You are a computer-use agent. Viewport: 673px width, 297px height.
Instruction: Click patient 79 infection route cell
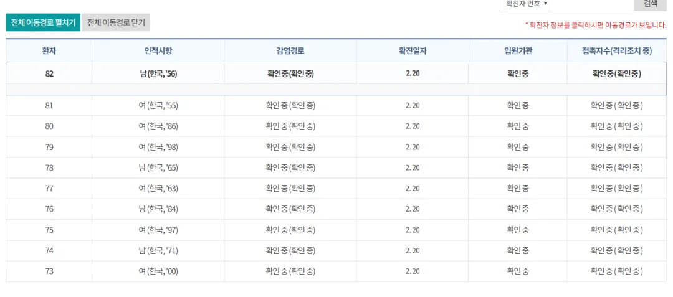[x=290, y=147]
